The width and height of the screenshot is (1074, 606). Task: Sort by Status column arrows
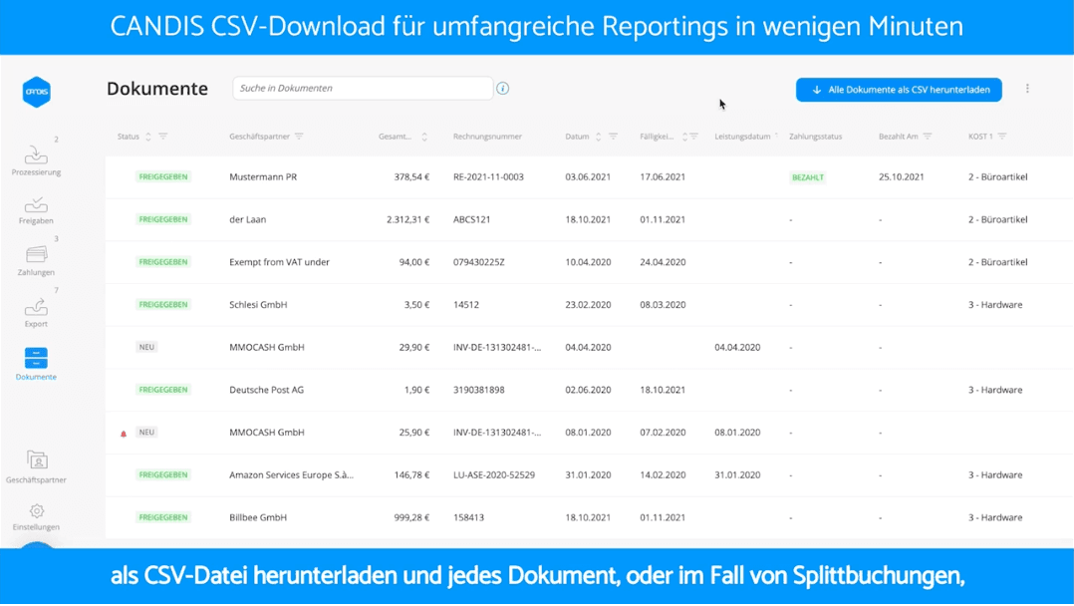coord(147,137)
